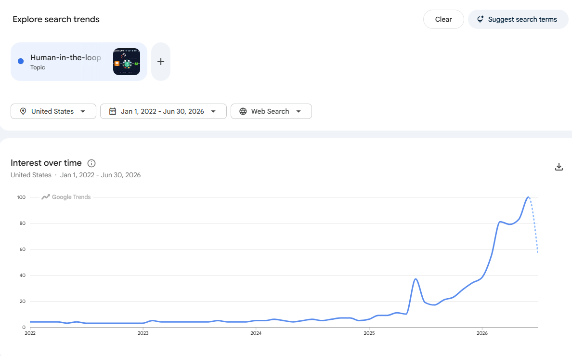
Task: Add a comparison term with plus button
Action: (x=160, y=62)
